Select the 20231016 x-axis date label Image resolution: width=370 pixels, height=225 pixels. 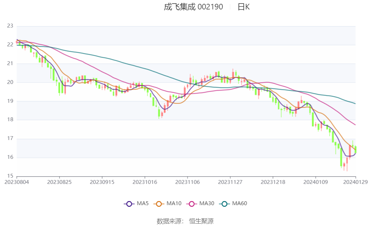[145, 182]
